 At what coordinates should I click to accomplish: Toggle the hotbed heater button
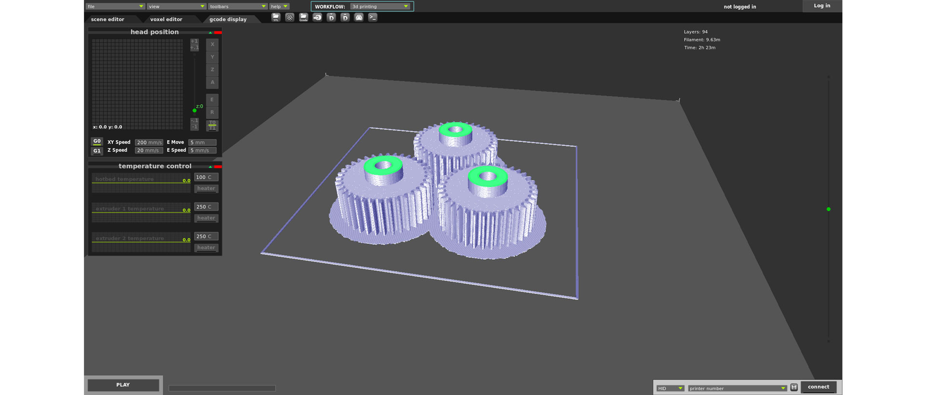click(x=206, y=189)
